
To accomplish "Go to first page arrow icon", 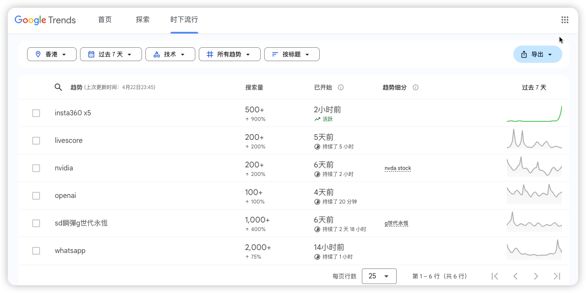I will (x=495, y=276).
